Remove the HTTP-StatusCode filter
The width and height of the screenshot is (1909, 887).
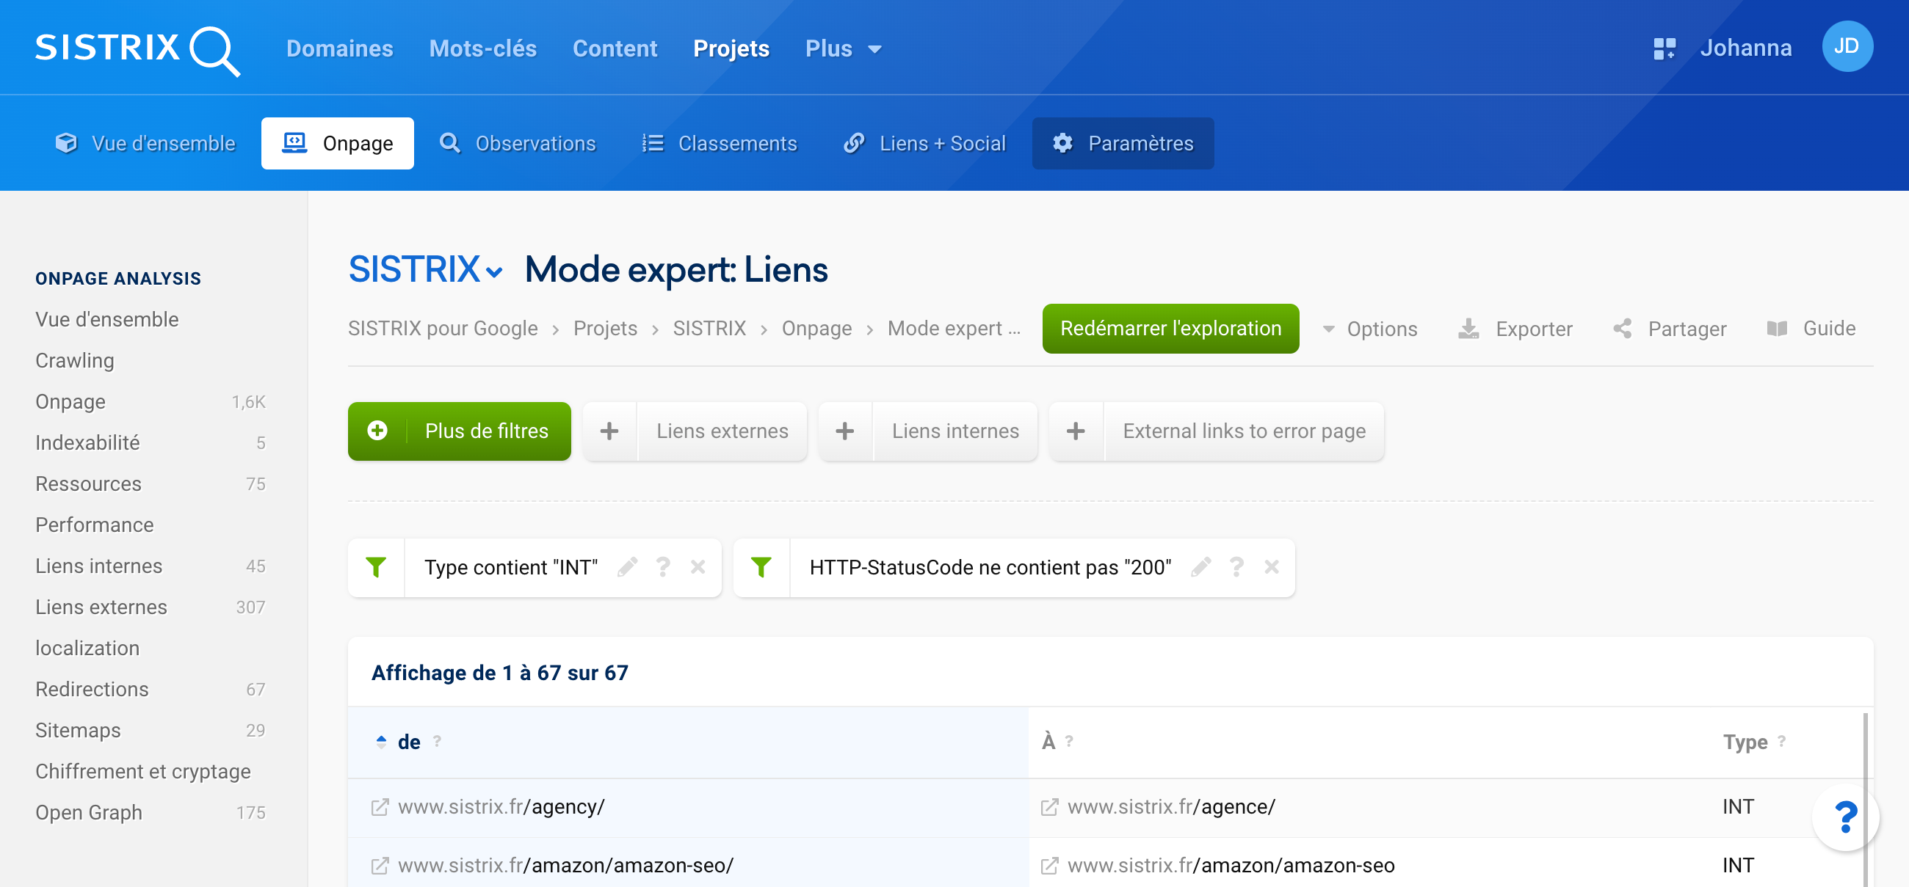pyautogui.click(x=1272, y=567)
